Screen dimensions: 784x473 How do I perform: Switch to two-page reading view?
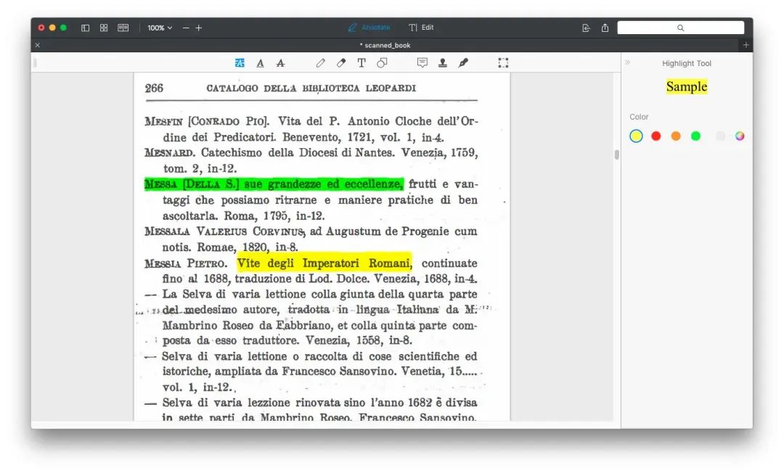click(123, 28)
